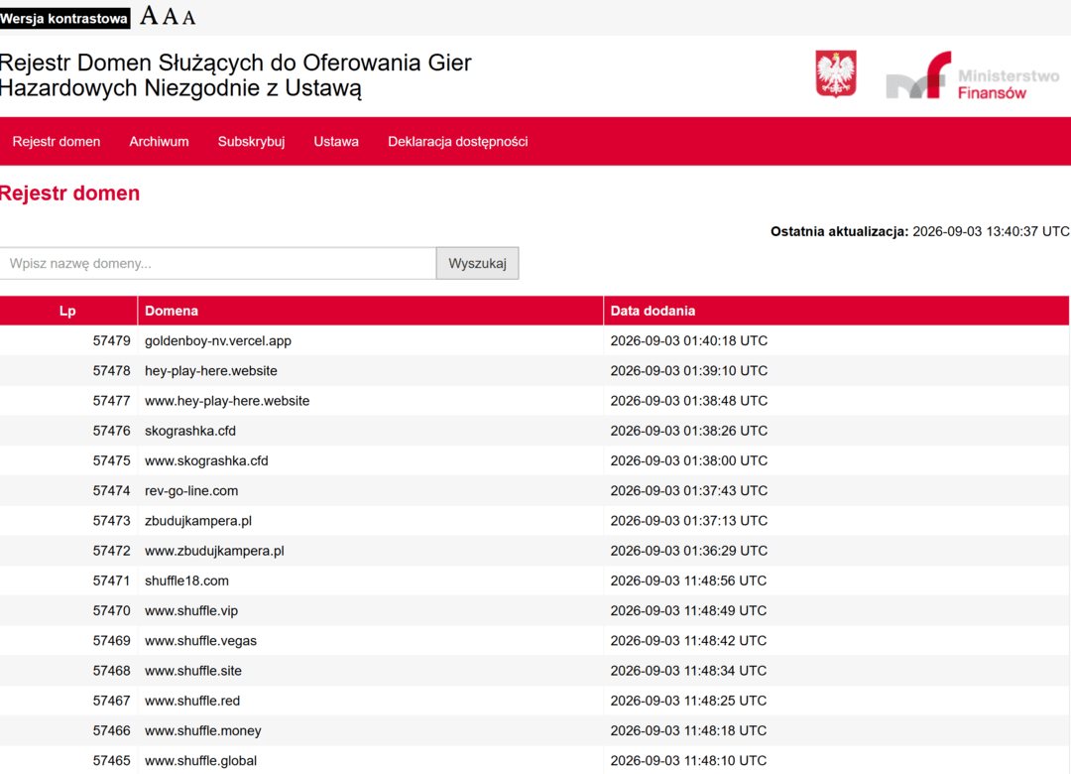Click row number 57479

click(x=111, y=340)
